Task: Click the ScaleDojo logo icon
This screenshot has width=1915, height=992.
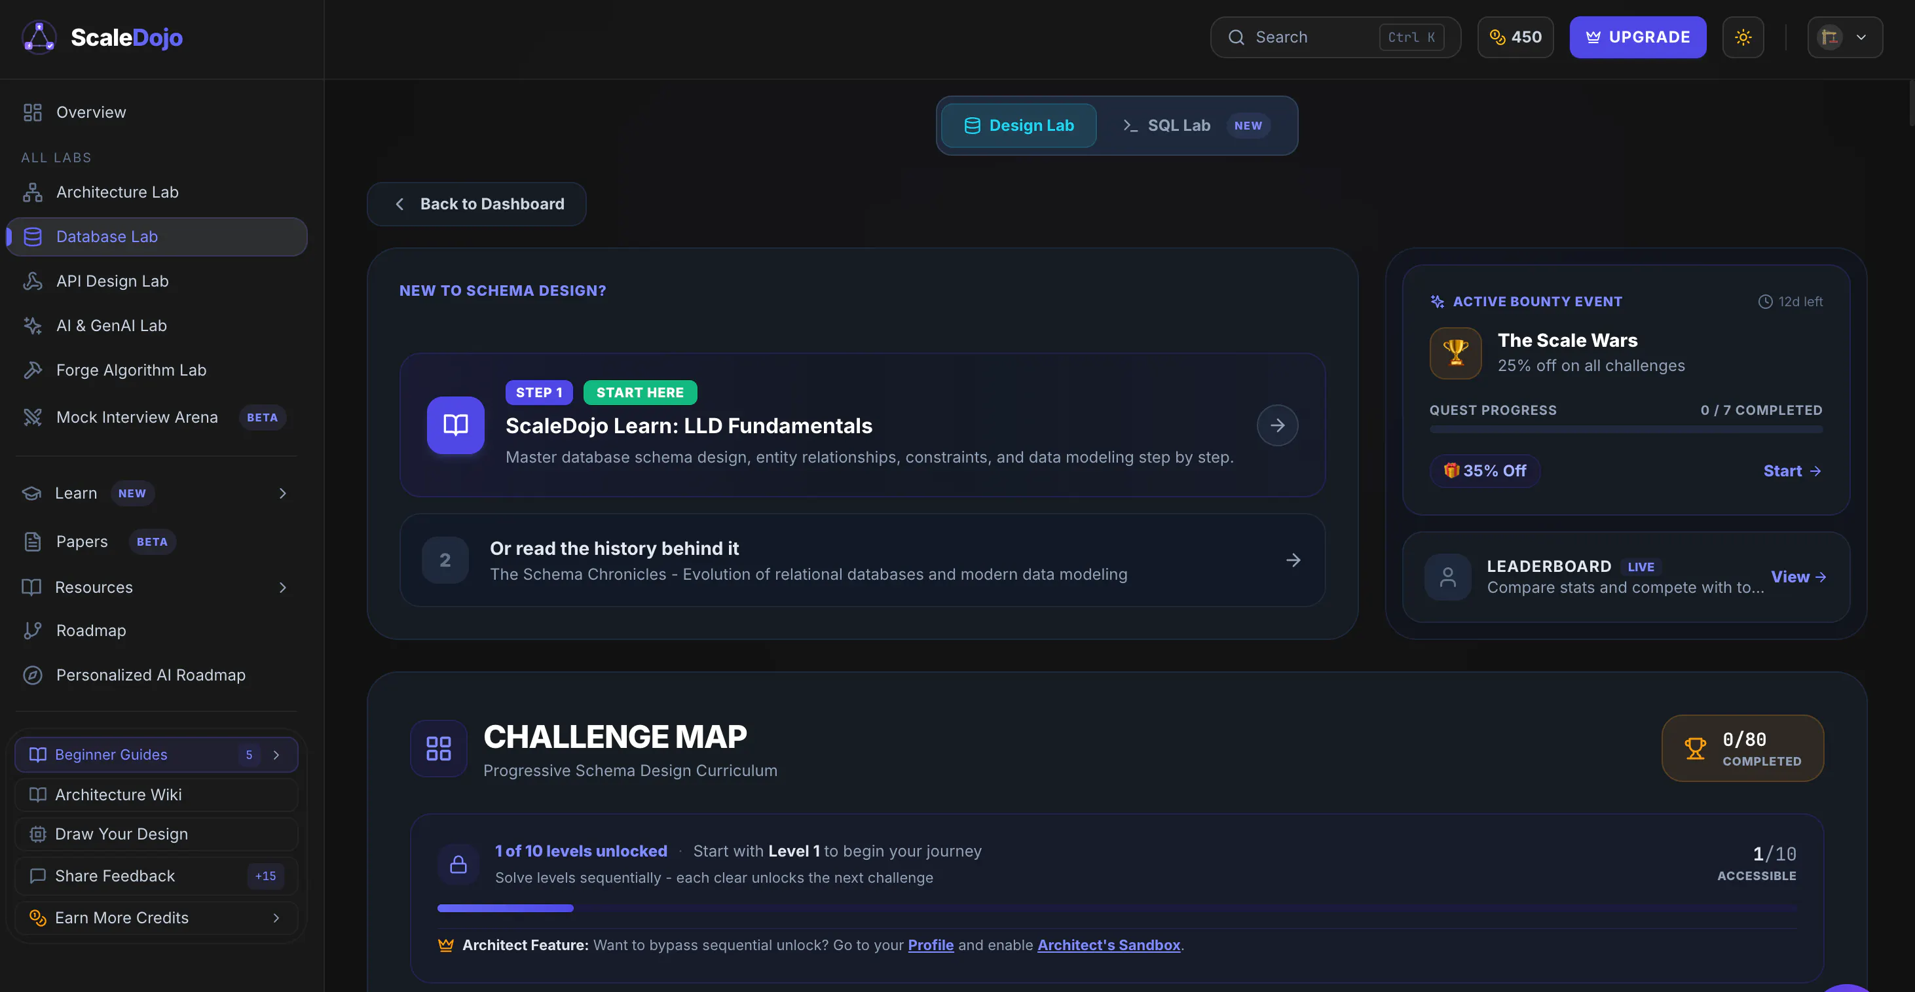Action: 39,37
